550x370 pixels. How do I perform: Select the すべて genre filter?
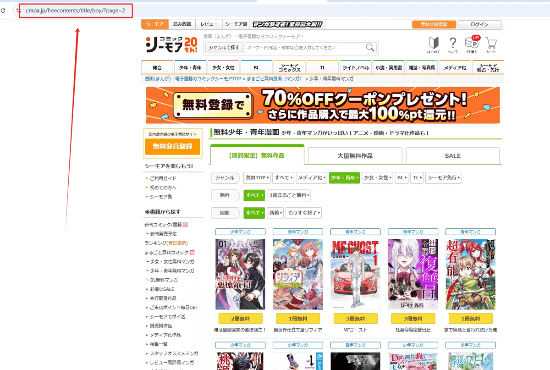click(x=283, y=177)
